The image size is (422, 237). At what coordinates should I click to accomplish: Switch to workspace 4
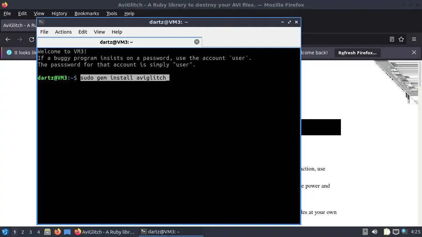pos(39,232)
